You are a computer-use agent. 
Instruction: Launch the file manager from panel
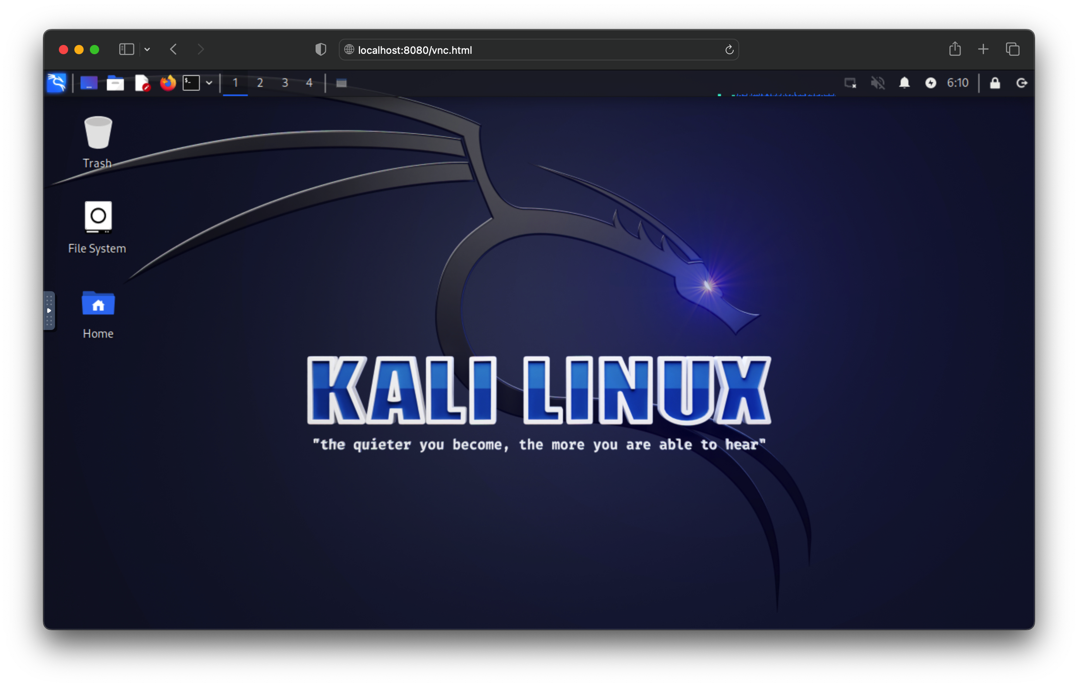pos(115,83)
